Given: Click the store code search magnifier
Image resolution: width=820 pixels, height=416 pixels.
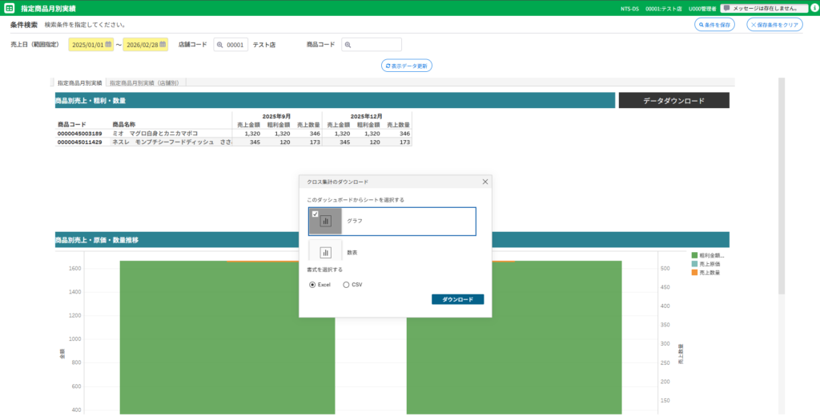Looking at the screenshot, I should click(219, 45).
